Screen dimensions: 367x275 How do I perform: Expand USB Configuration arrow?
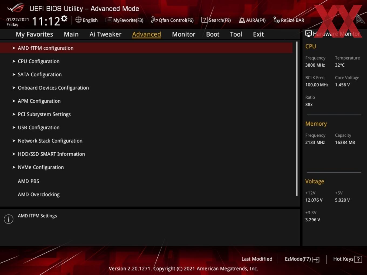(x=14, y=127)
